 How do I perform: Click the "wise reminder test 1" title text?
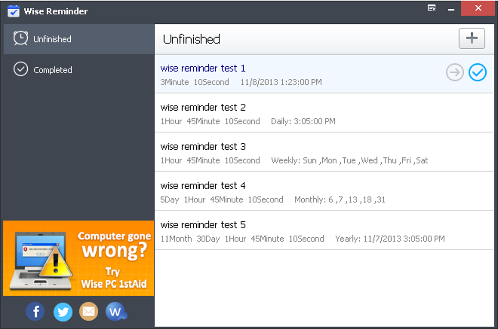click(x=203, y=68)
